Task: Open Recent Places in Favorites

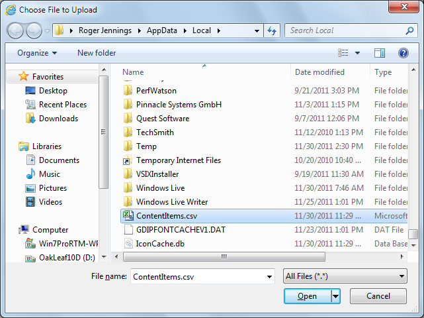Action: point(56,105)
